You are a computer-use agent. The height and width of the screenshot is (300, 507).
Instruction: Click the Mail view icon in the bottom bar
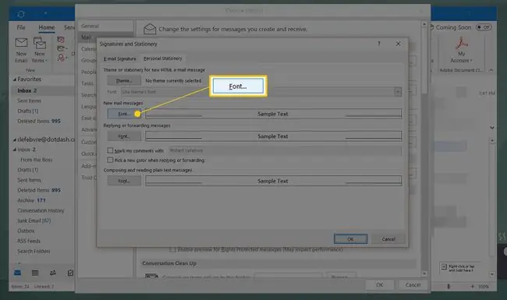(x=17, y=274)
